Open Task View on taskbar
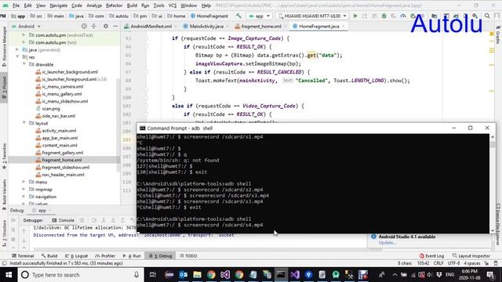The height and width of the screenshot is (282, 502). (153, 275)
